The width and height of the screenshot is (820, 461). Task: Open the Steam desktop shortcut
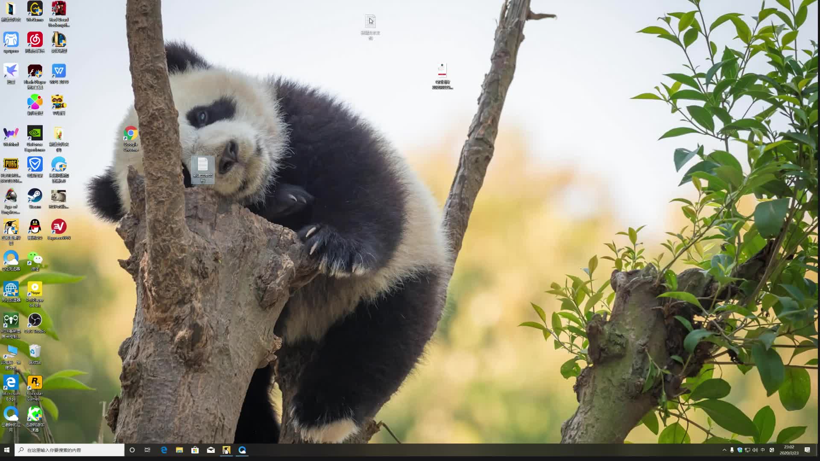click(x=35, y=196)
